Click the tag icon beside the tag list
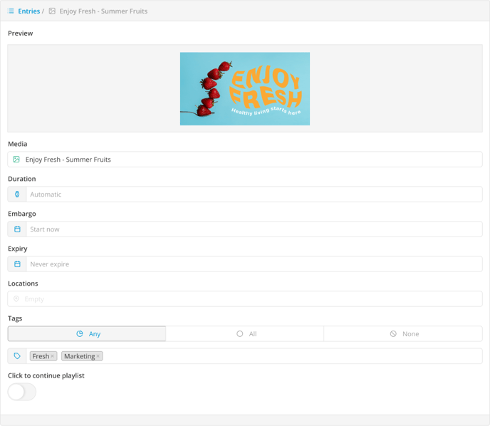Viewport: 490px width, 426px height. coord(17,356)
